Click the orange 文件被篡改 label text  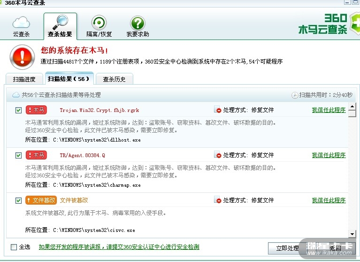74,200
